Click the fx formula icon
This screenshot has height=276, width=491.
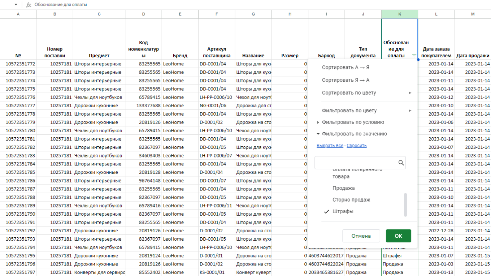click(29, 5)
